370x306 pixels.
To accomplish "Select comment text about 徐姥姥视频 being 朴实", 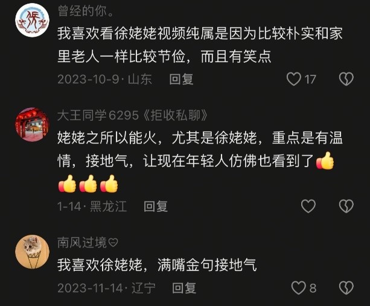I will (200, 45).
